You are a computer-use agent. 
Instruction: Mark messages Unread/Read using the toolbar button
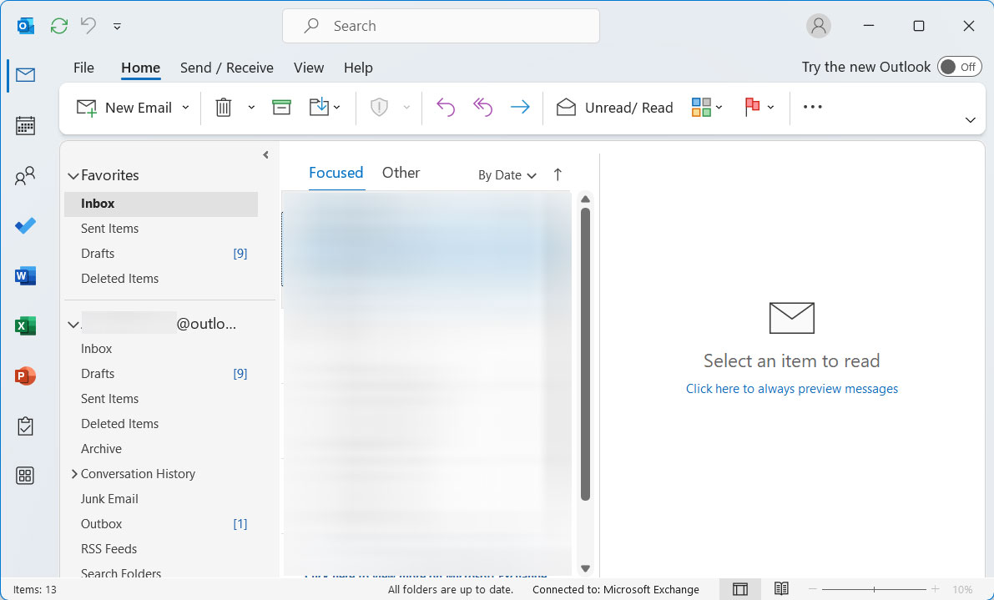click(614, 107)
